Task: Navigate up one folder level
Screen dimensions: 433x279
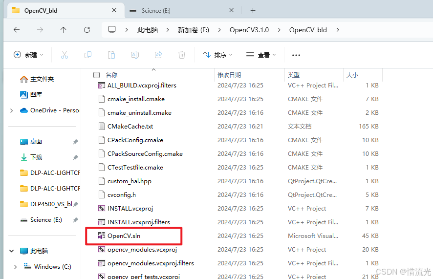Action: [64, 30]
